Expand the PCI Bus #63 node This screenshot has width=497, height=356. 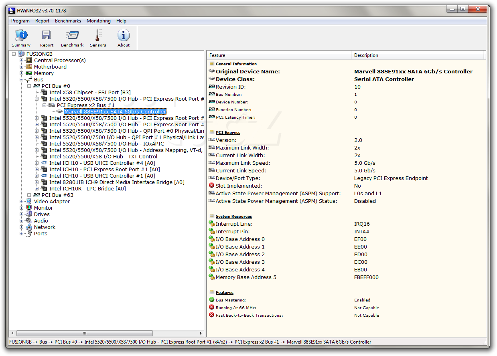click(29, 195)
